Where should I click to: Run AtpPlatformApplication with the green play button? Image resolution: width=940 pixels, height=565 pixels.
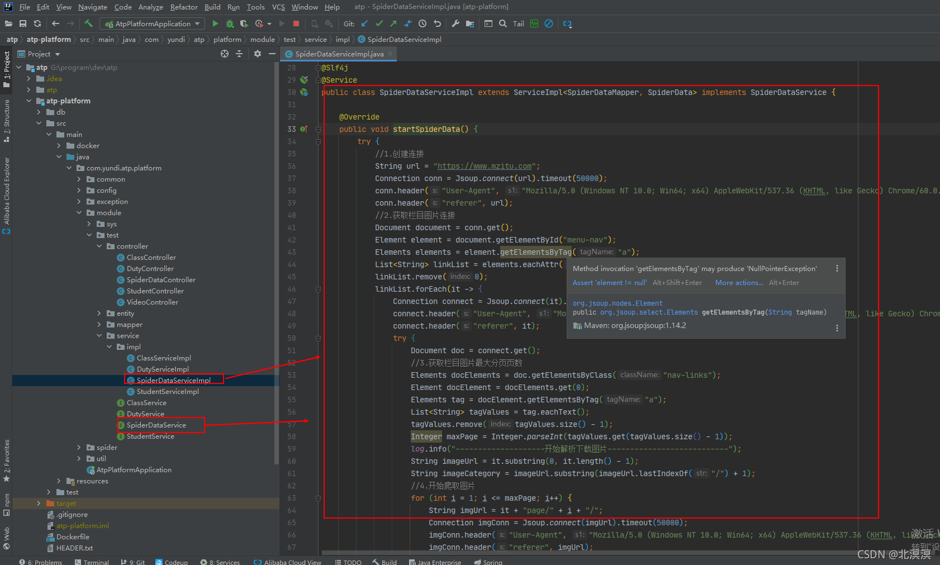(215, 23)
